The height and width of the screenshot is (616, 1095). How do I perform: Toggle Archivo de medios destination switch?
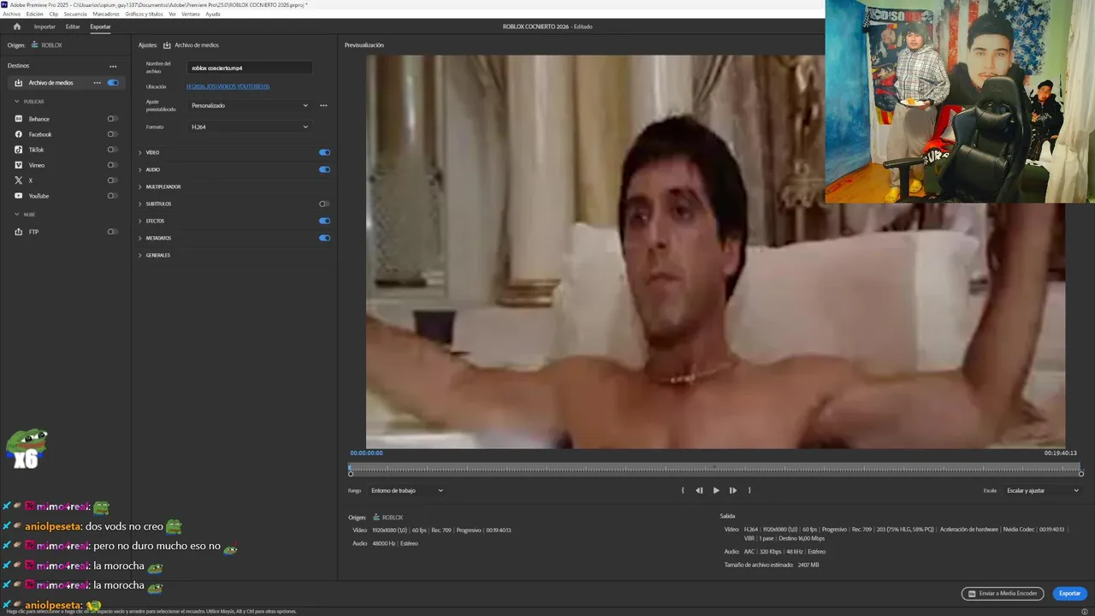tap(113, 83)
